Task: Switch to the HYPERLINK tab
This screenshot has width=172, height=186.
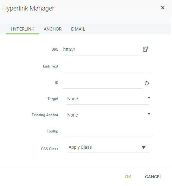Action: (22, 29)
